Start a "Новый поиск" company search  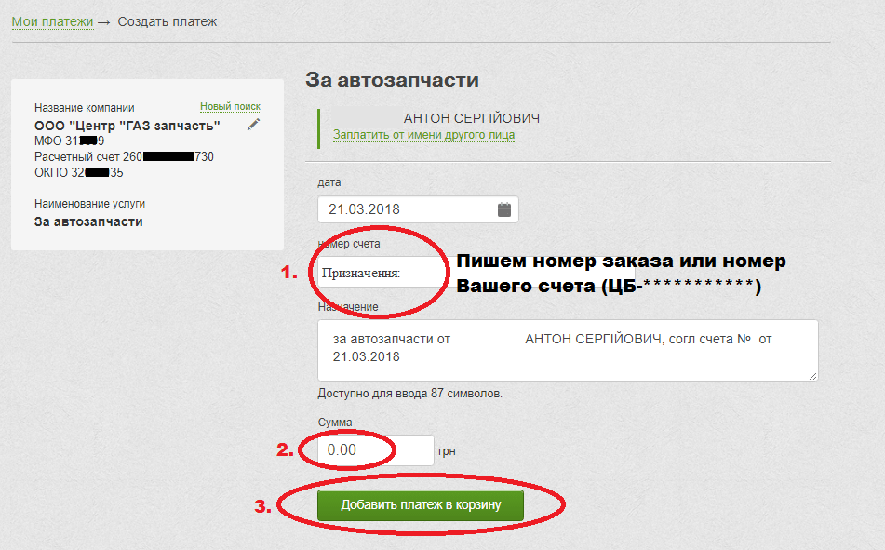click(x=229, y=106)
